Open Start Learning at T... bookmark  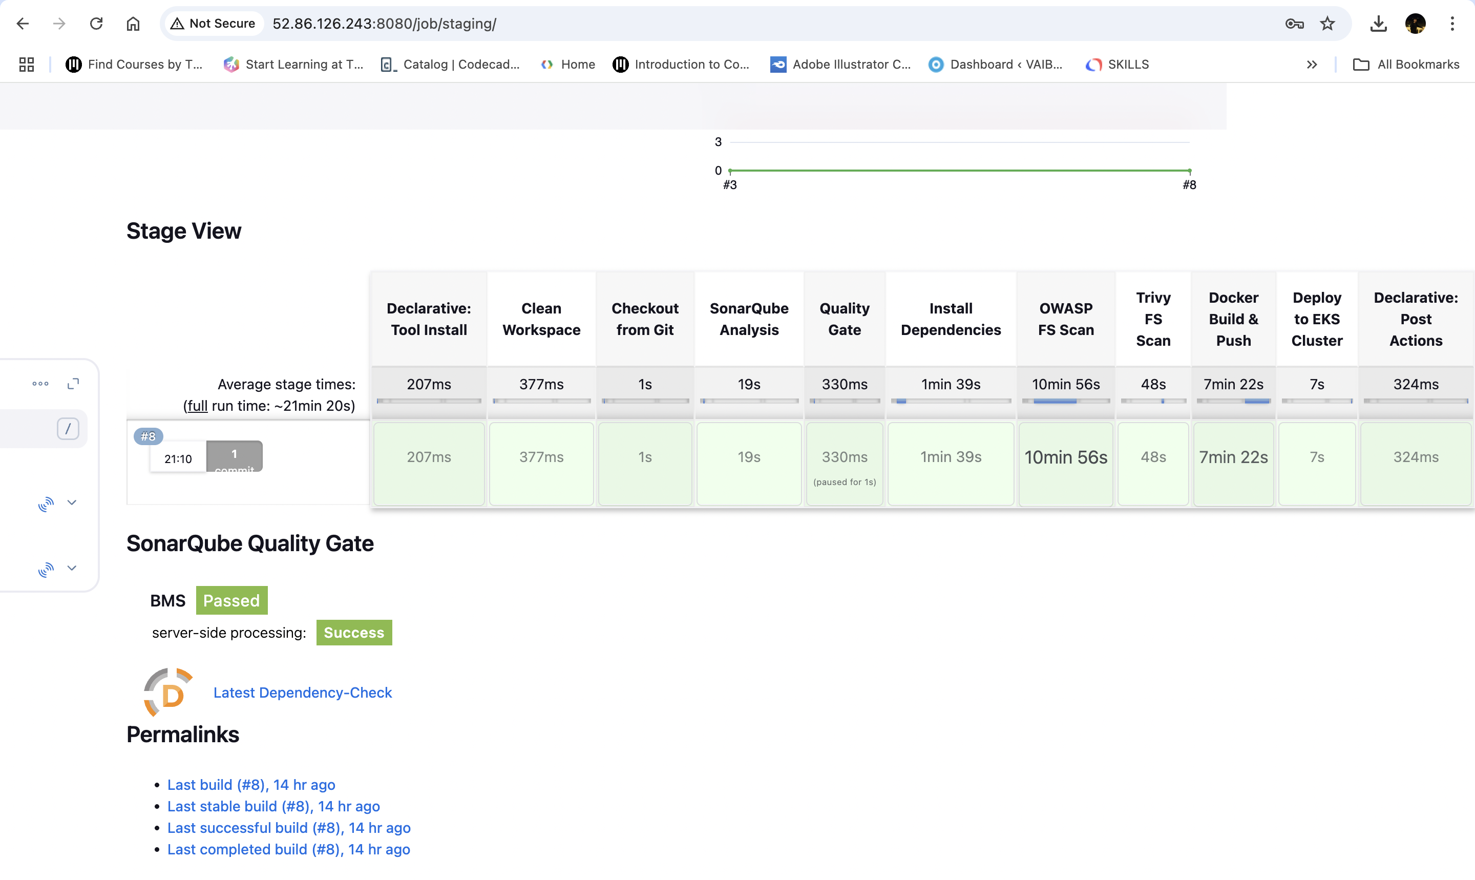click(x=293, y=64)
